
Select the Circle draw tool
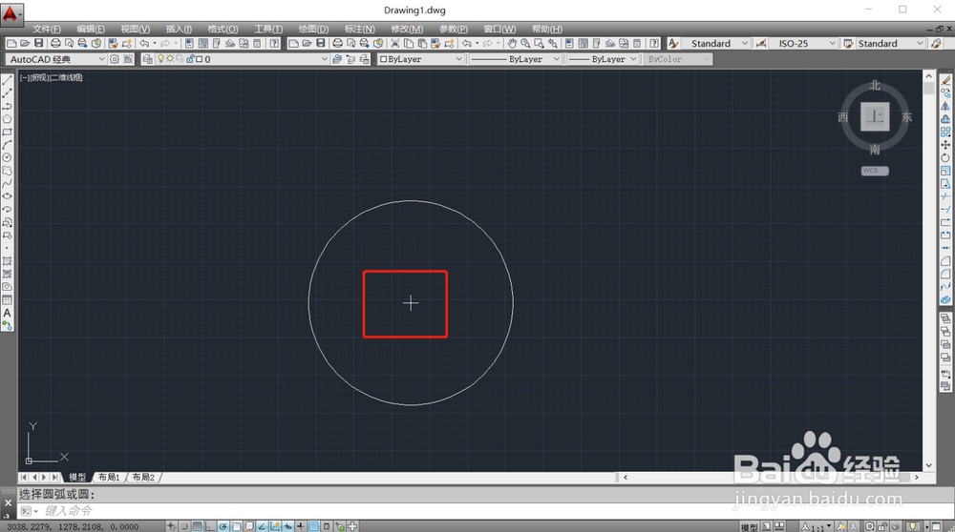tap(8, 157)
